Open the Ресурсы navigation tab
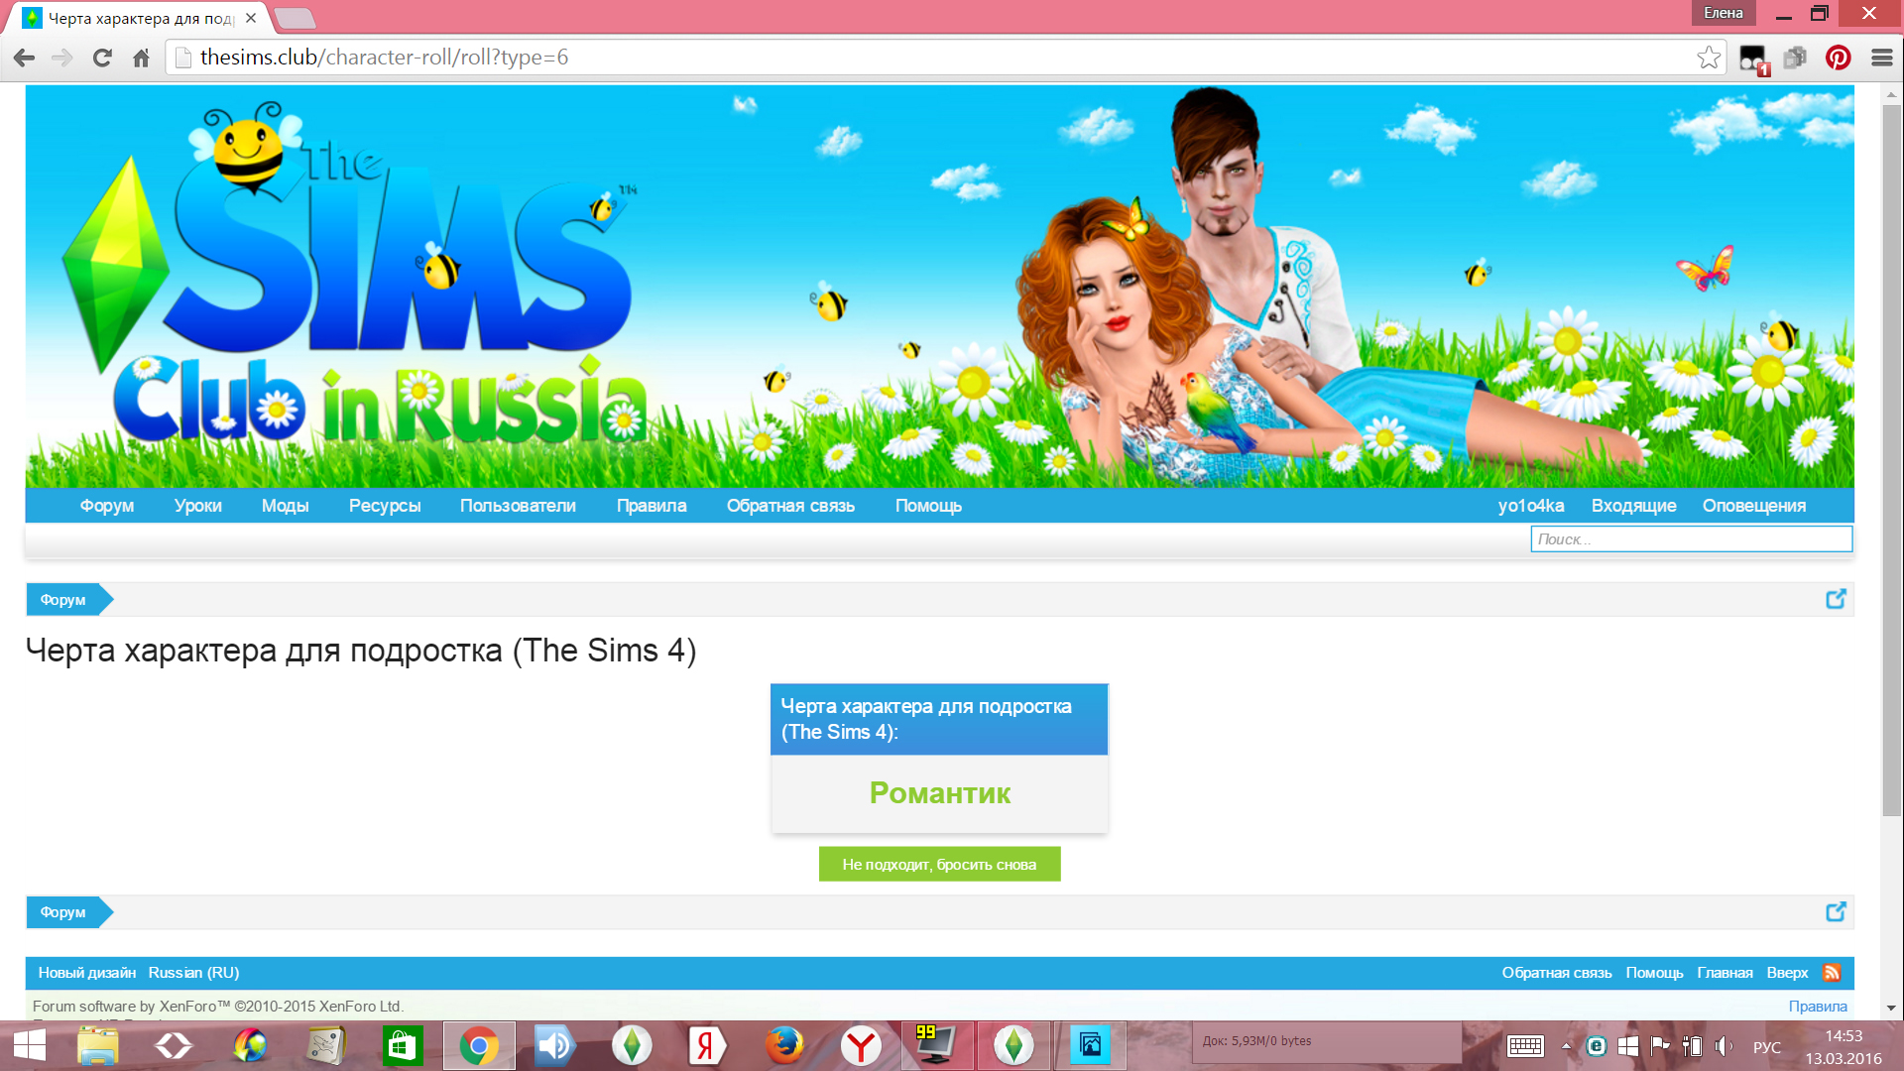Image resolution: width=1904 pixels, height=1071 pixels. (385, 506)
